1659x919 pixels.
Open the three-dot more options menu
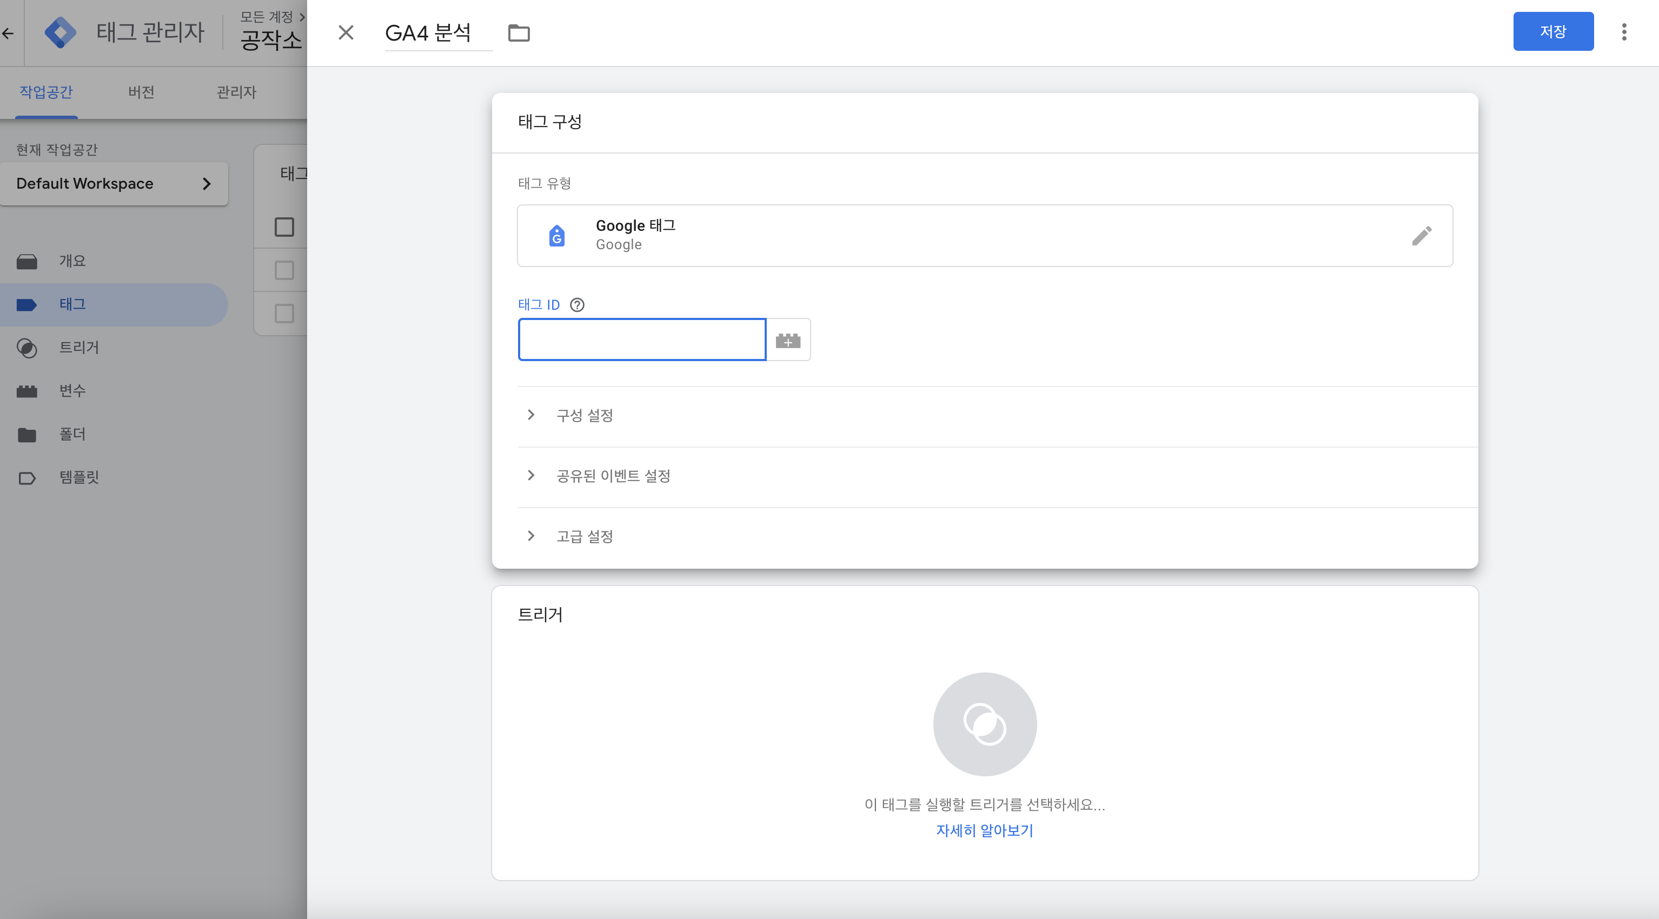(1623, 32)
